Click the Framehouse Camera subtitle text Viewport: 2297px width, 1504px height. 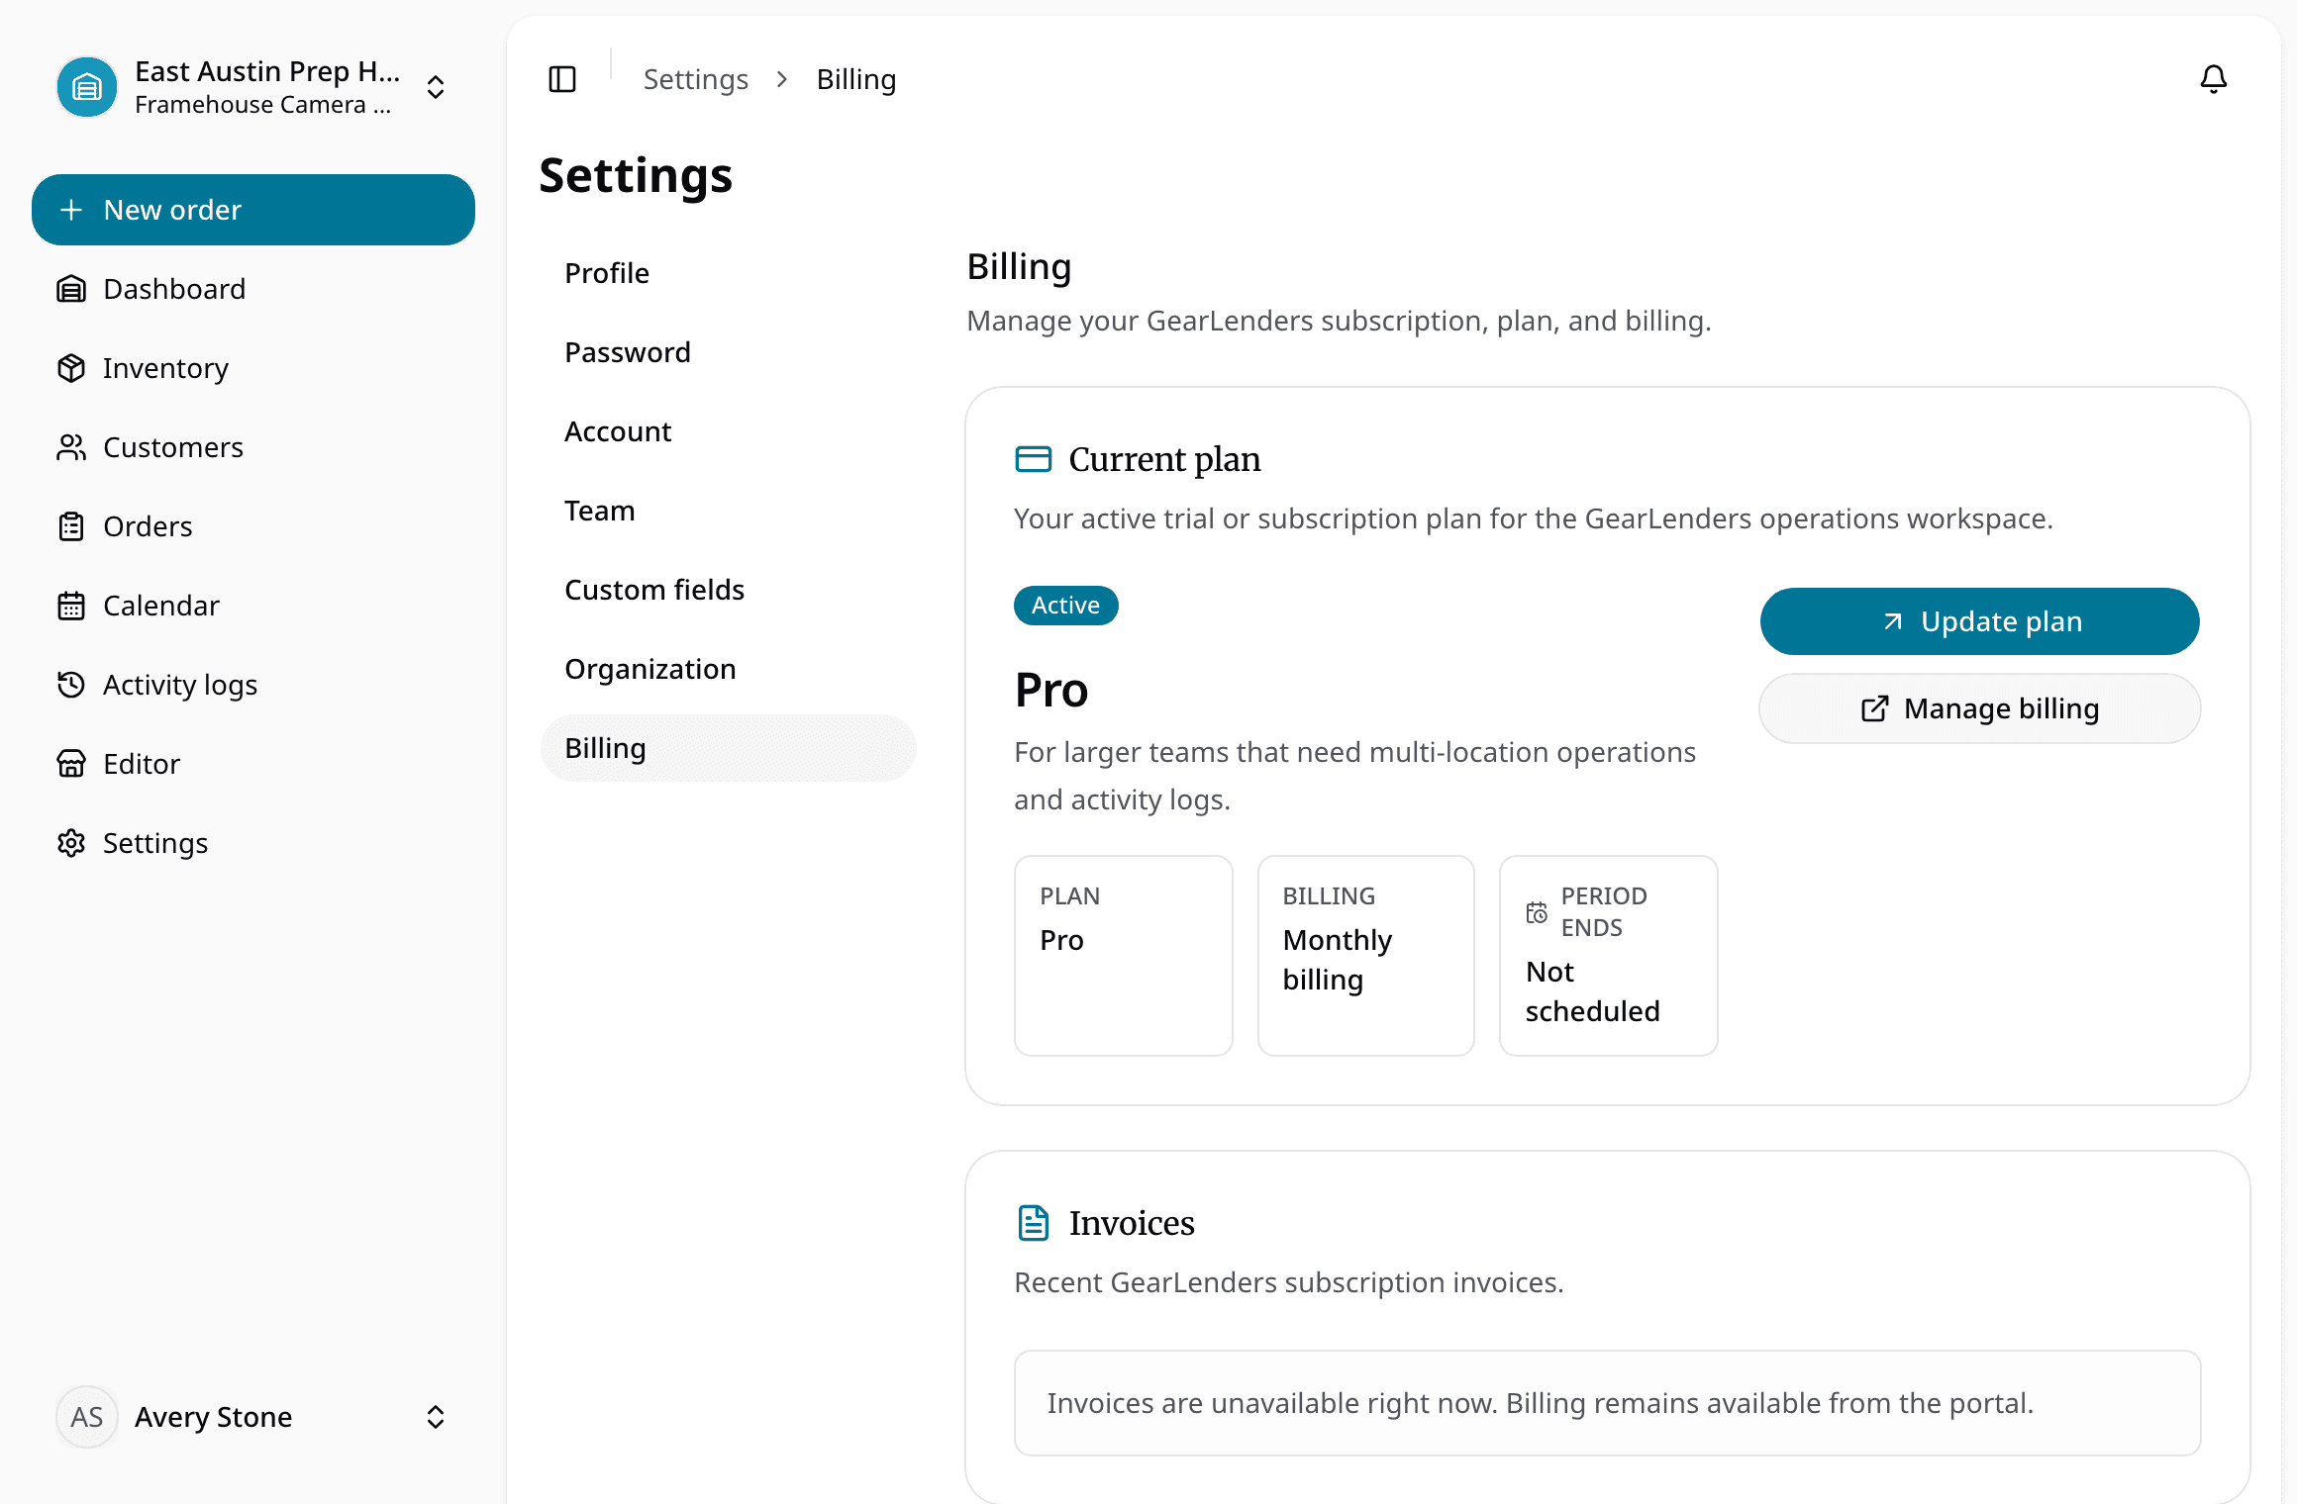262,105
